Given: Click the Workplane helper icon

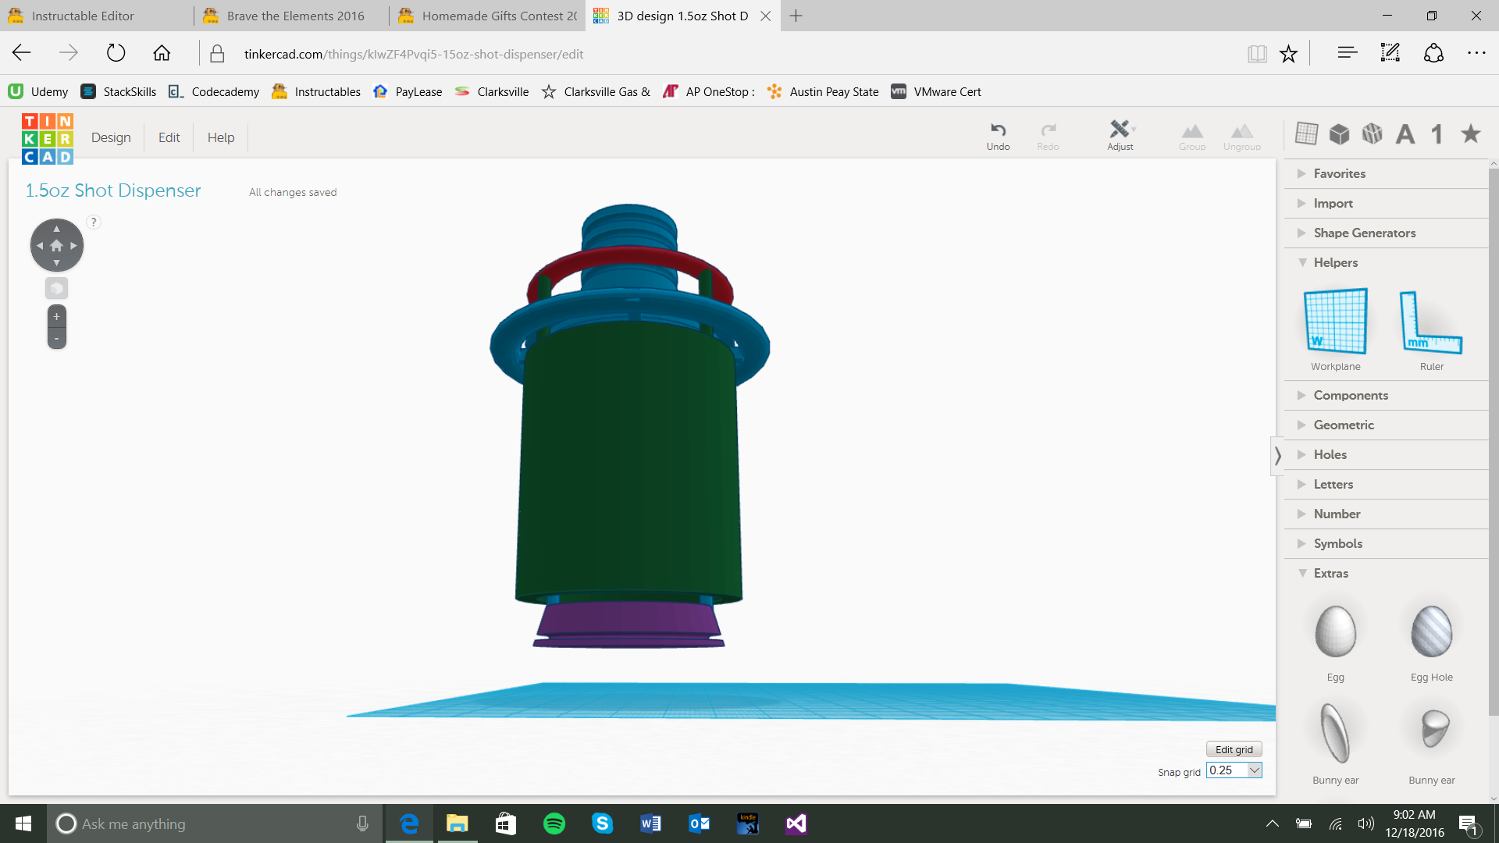Looking at the screenshot, I should pyautogui.click(x=1335, y=322).
